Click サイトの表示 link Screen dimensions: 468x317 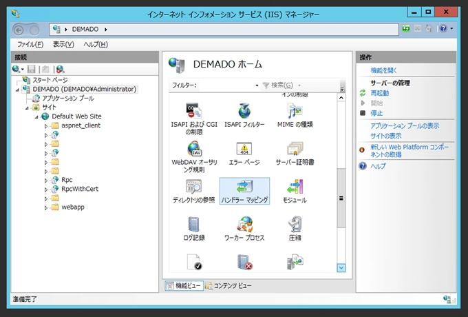386,136
